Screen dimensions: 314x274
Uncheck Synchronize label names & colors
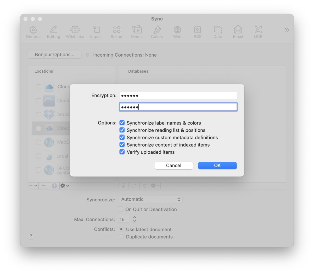click(x=122, y=123)
